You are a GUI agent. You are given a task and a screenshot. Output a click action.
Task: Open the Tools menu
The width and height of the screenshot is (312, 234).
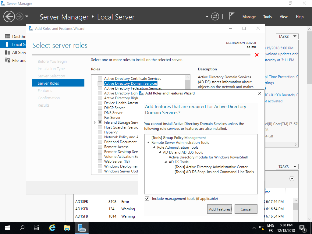tap(268, 17)
